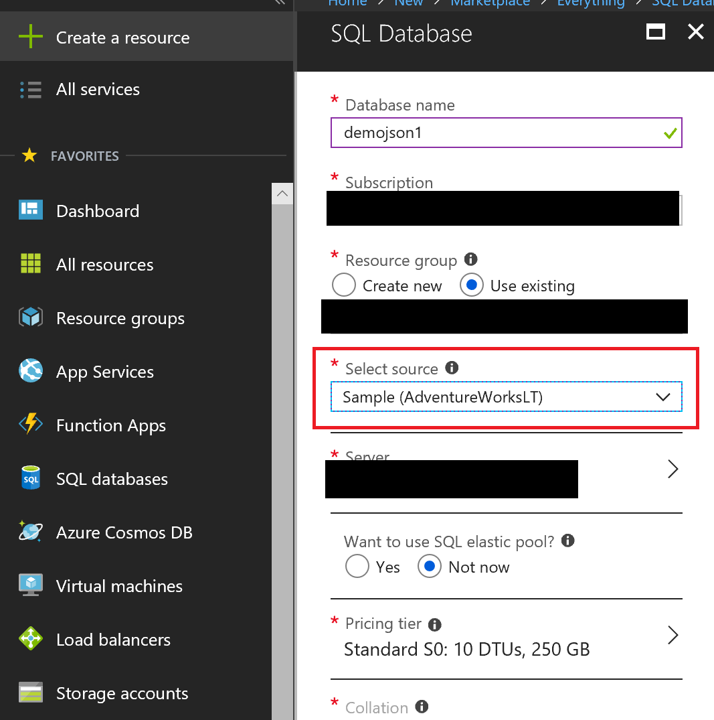Click the Pricing tier info icon
714x720 pixels.
pyautogui.click(x=434, y=625)
